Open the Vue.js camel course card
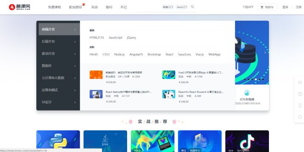This screenshot has height=152, width=304. (152, 141)
